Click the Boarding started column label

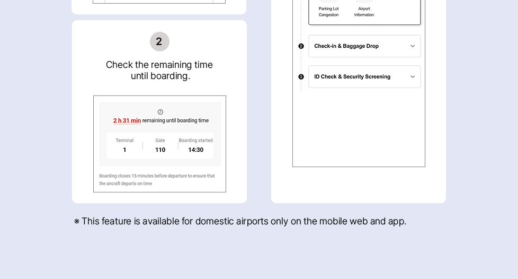click(x=195, y=141)
